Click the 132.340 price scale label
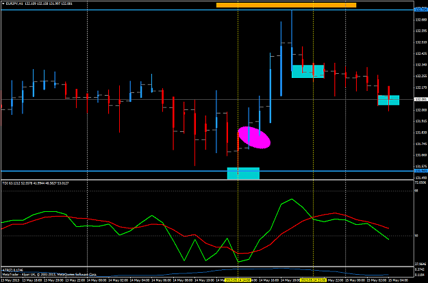 pyautogui.click(x=421, y=65)
